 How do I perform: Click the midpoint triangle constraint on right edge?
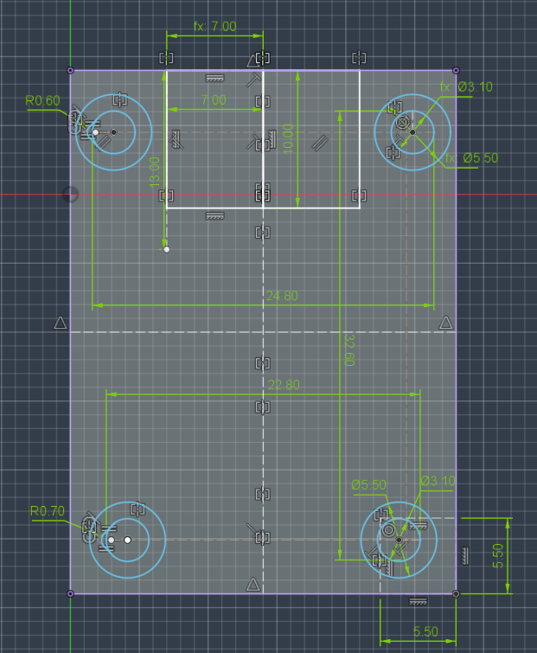coord(446,323)
